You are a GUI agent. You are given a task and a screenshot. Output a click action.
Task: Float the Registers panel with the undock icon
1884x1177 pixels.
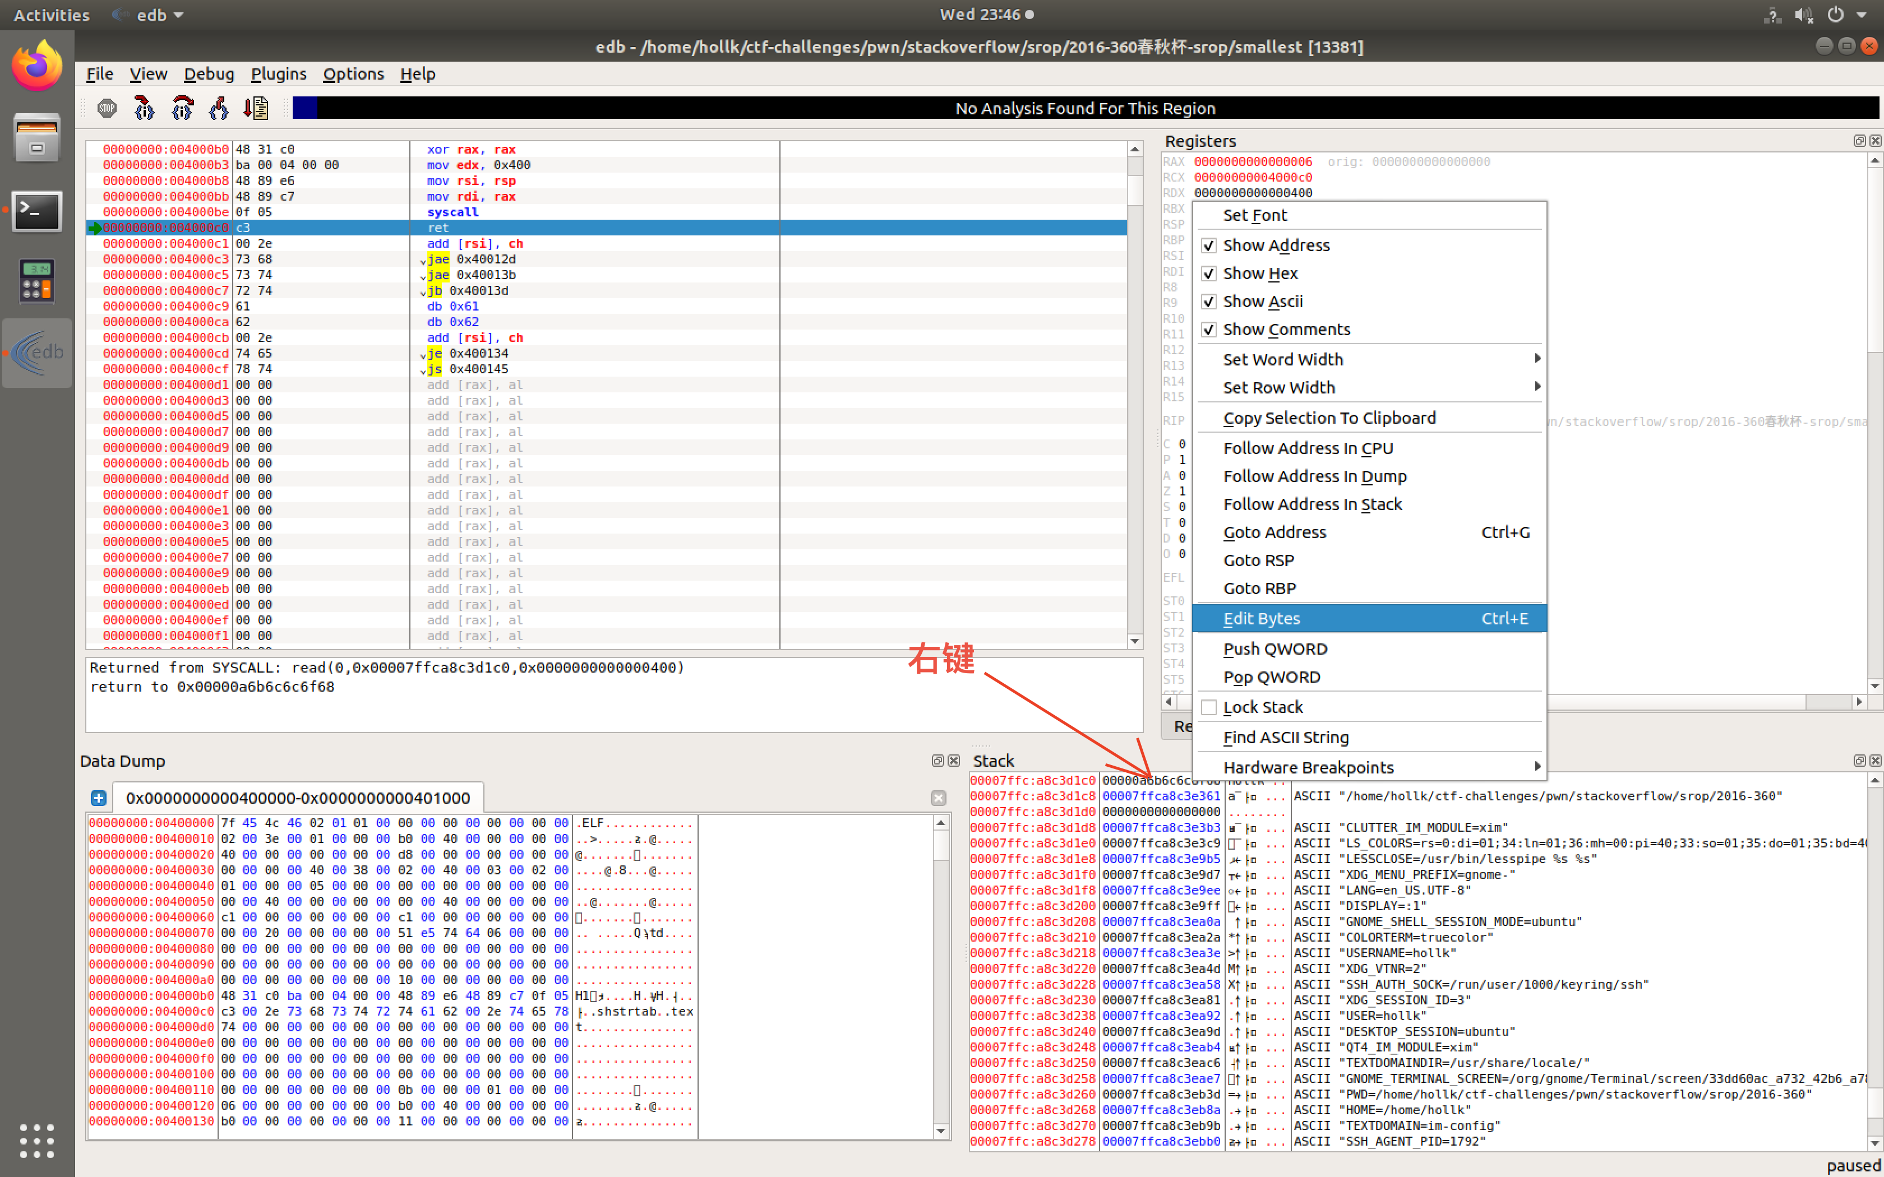click(1859, 141)
